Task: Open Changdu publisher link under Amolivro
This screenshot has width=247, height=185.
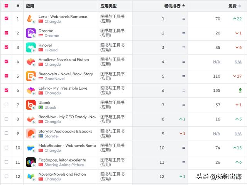Action: 52,64
